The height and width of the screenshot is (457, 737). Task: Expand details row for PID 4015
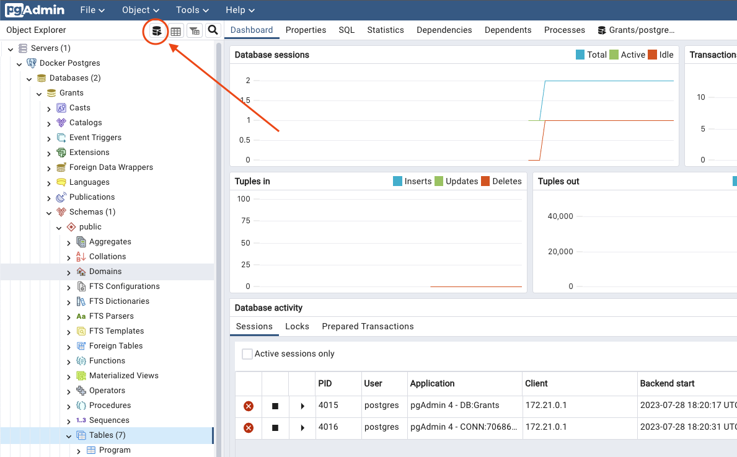point(302,406)
